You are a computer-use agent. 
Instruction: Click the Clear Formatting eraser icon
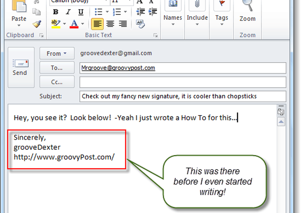click(140, 23)
